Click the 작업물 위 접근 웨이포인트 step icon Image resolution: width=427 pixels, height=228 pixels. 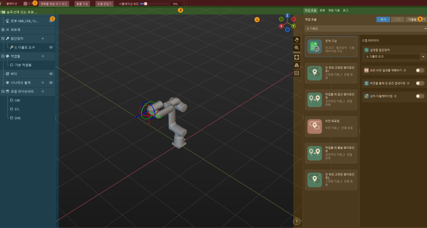pyautogui.click(x=315, y=100)
